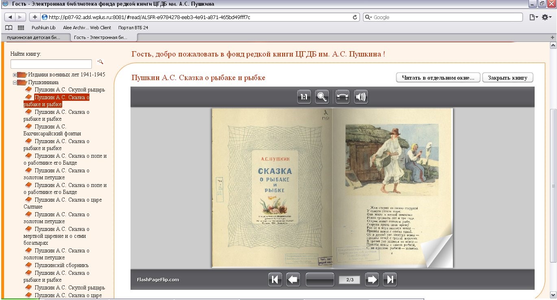This screenshot has width=557, height=300.
Task: Open 'Портал ВТБ 24' bookmark
Action: (x=133, y=28)
